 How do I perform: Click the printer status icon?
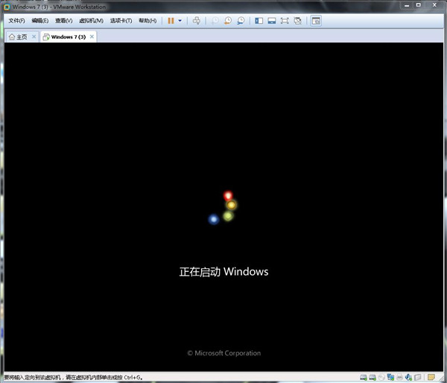(399, 378)
